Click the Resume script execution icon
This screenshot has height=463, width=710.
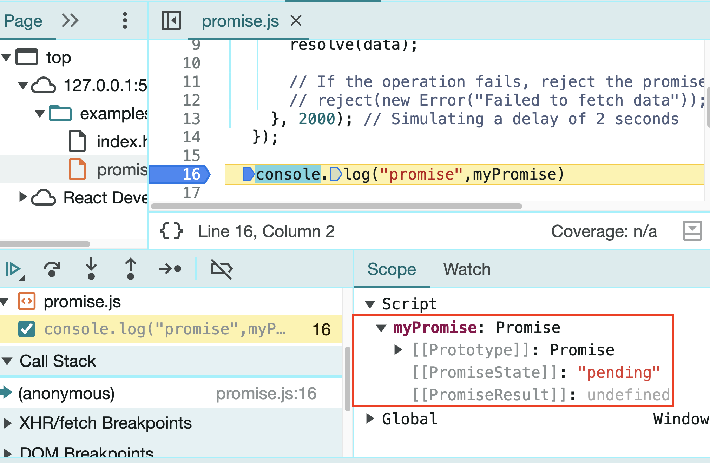pyautogui.click(x=14, y=269)
